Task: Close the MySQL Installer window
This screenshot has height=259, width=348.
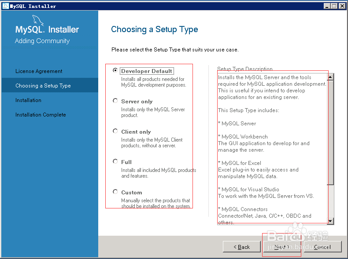Action: [x=342, y=6]
